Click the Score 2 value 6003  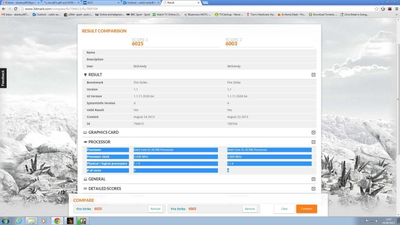pyautogui.click(x=231, y=44)
